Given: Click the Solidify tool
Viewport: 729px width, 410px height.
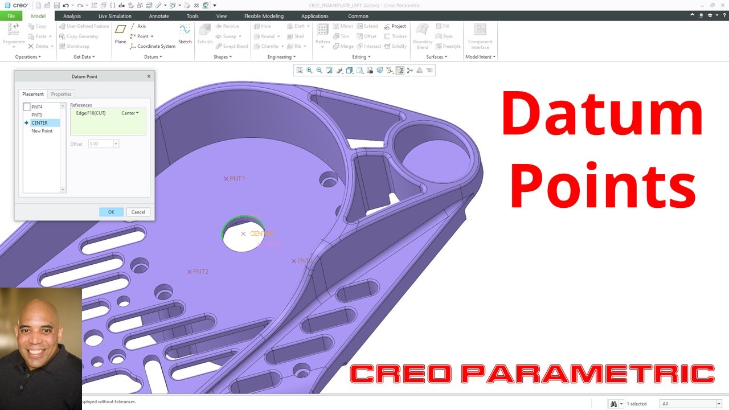Looking at the screenshot, I should click(395, 46).
